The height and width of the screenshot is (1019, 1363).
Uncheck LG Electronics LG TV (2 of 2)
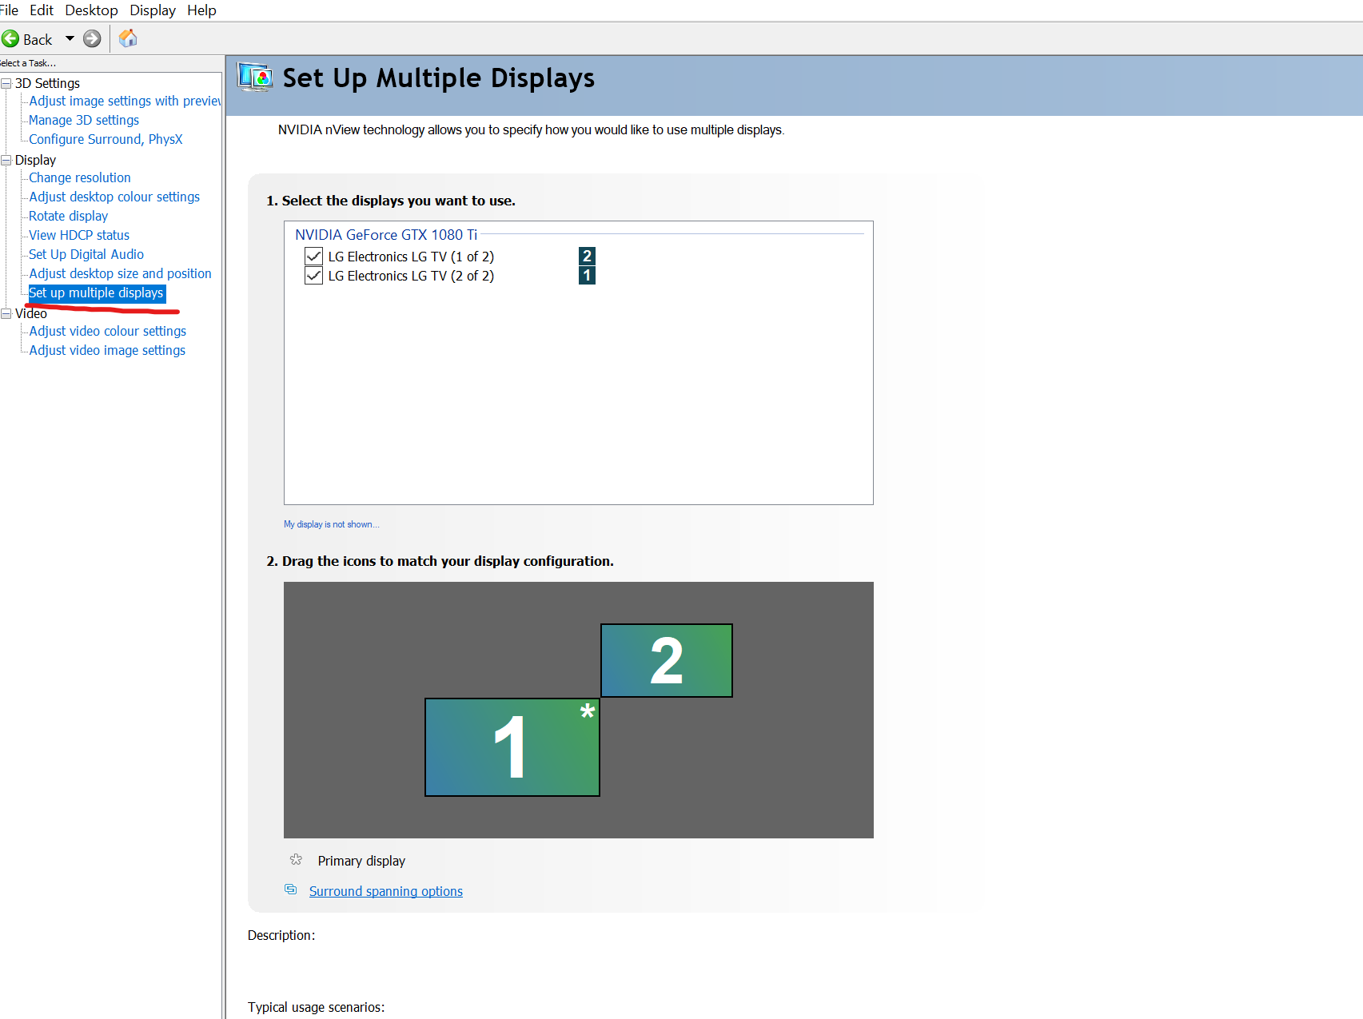pos(313,276)
